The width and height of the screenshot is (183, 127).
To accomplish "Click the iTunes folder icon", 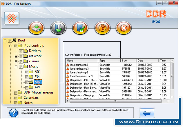I will point(25,61).
